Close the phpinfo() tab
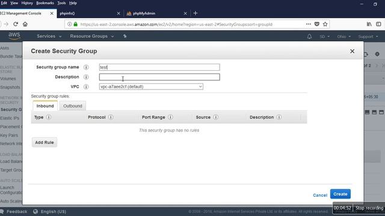 (119, 13)
